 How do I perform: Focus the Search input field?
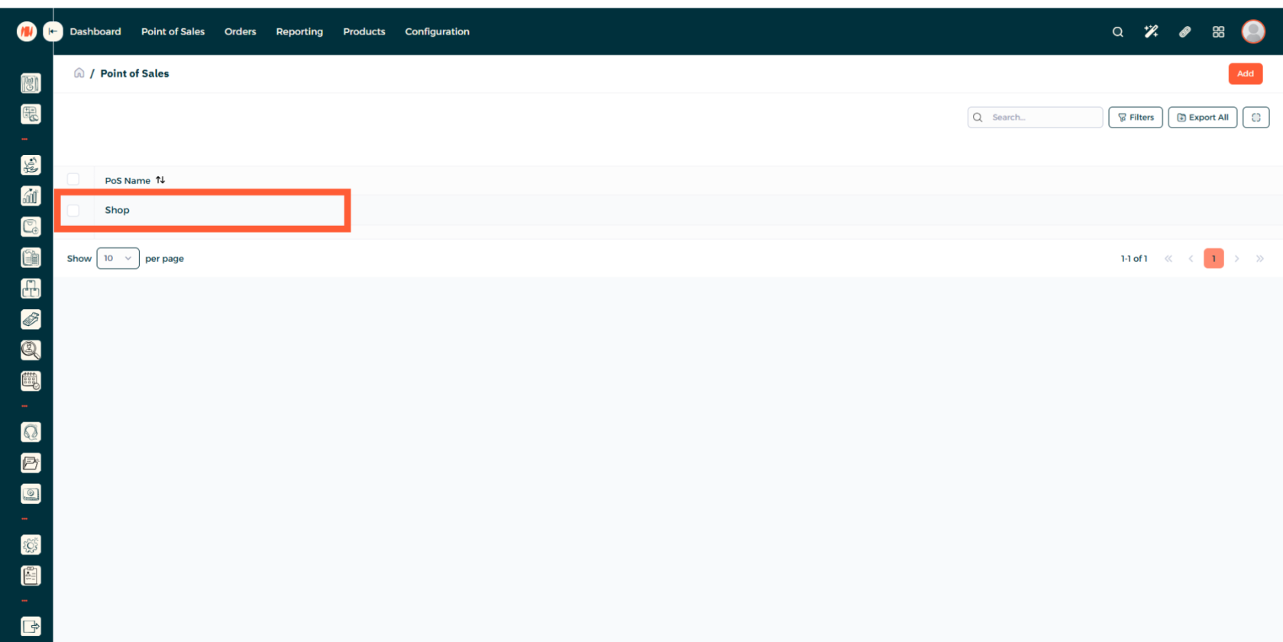point(1035,118)
